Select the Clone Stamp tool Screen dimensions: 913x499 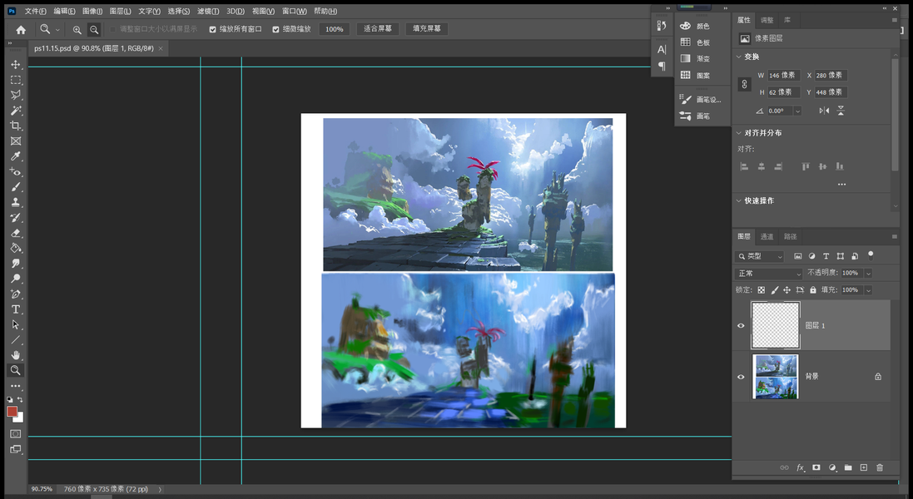[x=16, y=202]
